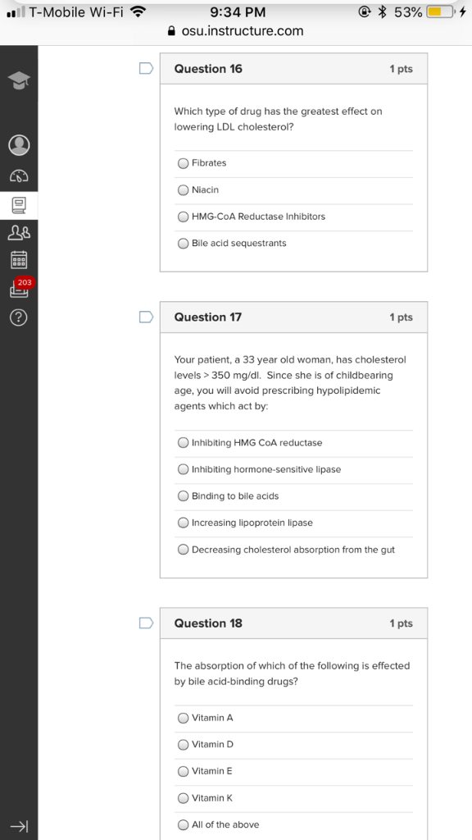Flag Question 17 for review

point(146,317)
